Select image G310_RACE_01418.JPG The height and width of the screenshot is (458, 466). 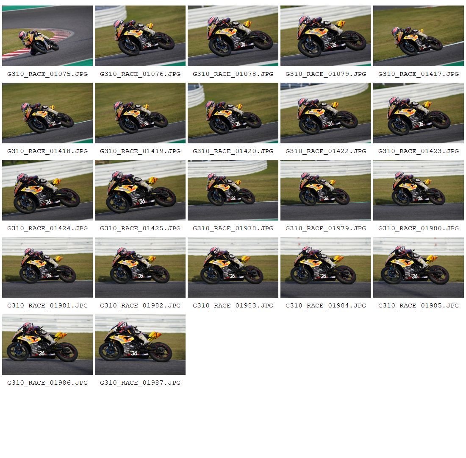(47, 113)
